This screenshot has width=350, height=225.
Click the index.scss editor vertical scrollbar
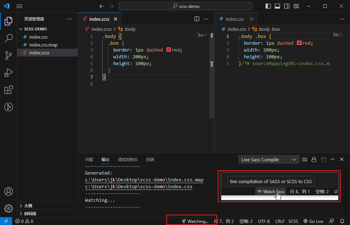click(212, 76)
